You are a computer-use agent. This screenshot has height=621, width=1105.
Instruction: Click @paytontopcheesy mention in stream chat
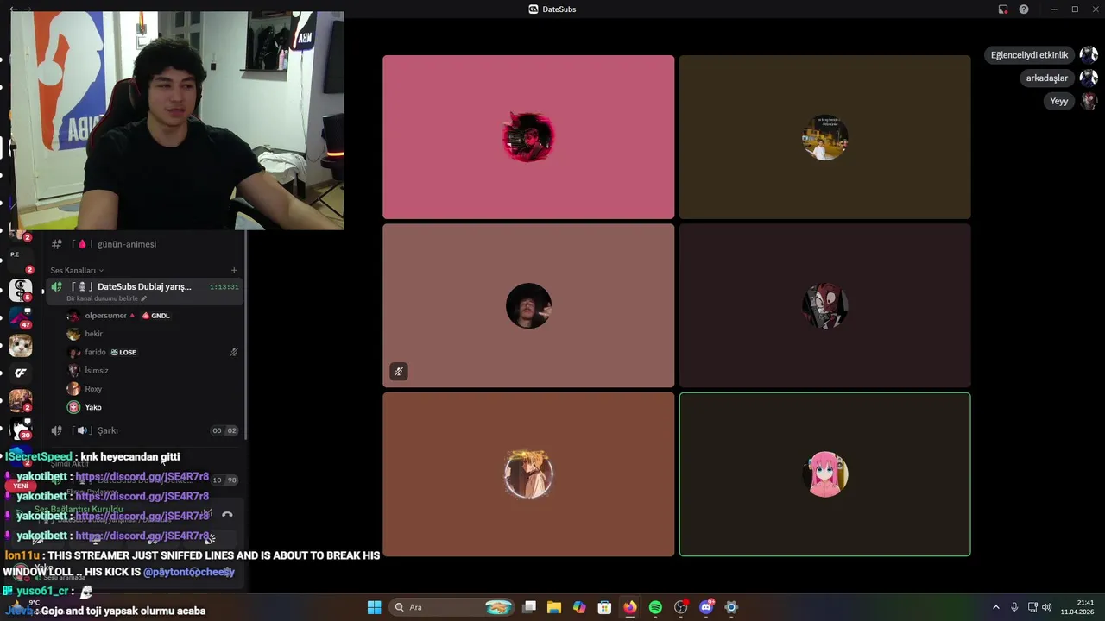[189, 572]
